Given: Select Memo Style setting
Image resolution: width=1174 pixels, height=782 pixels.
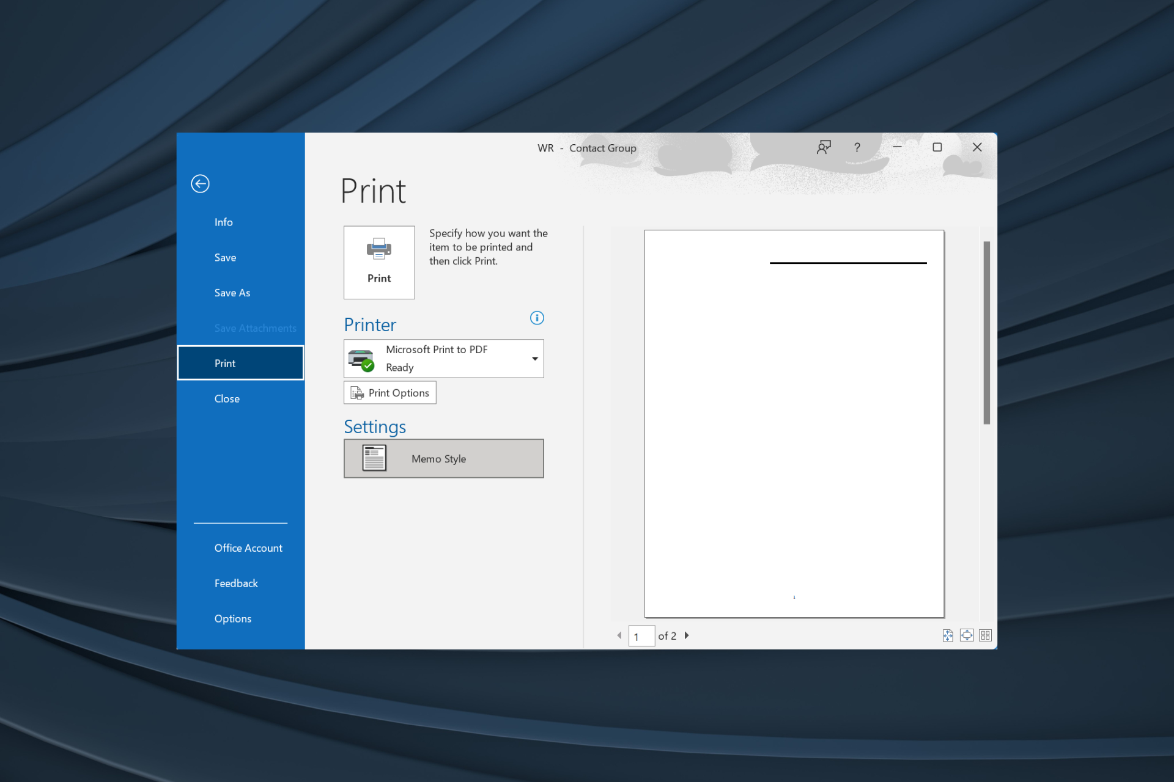Looking at the screenshot, I should coord(444,458).
